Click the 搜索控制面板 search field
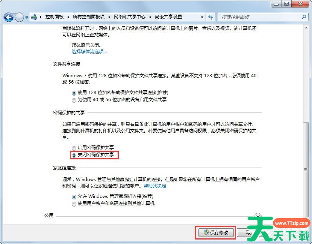The height and width of the screenshot is (244, 312). coord(259,17)
